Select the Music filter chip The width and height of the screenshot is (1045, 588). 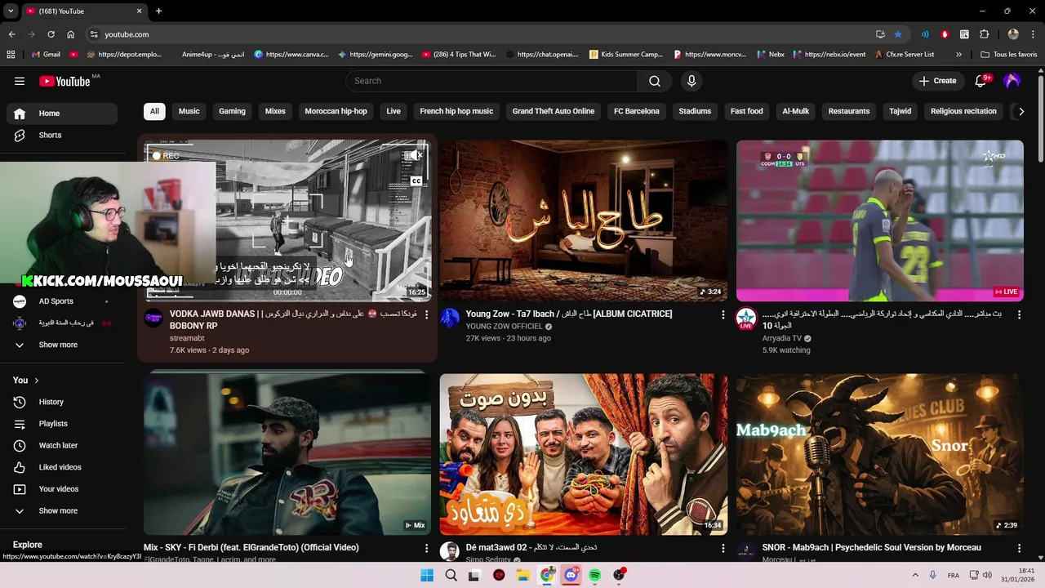click(189, 111)
